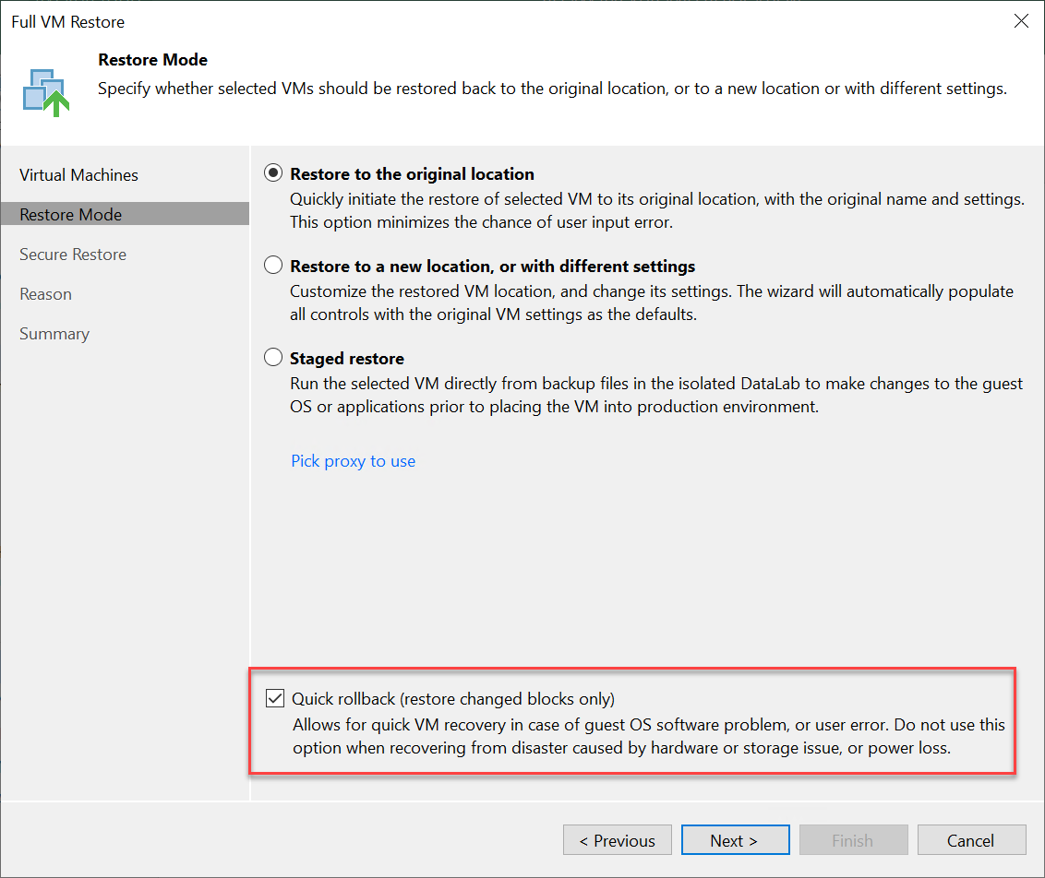Go to the Summary step

pos(54,334)
